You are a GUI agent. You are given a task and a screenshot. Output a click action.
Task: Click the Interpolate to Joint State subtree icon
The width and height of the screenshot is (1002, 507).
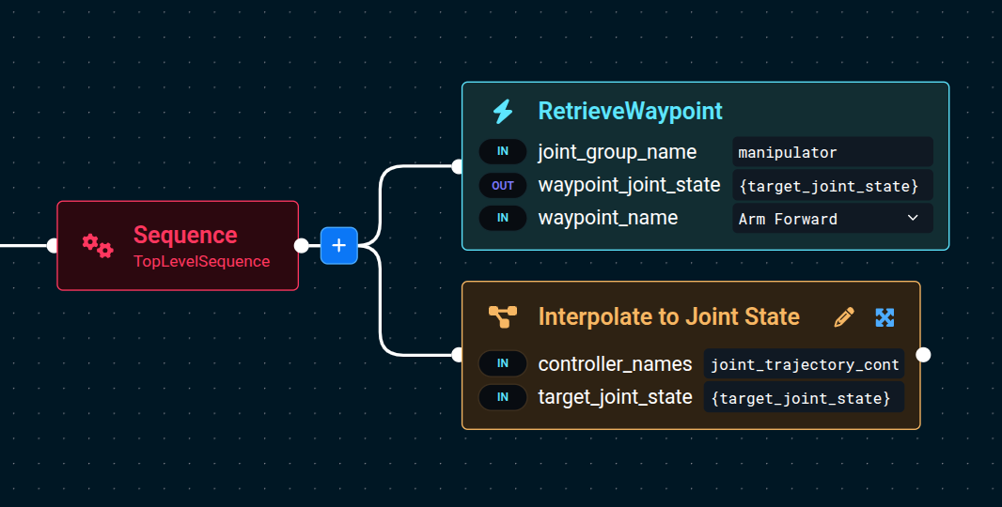[503, 316]
